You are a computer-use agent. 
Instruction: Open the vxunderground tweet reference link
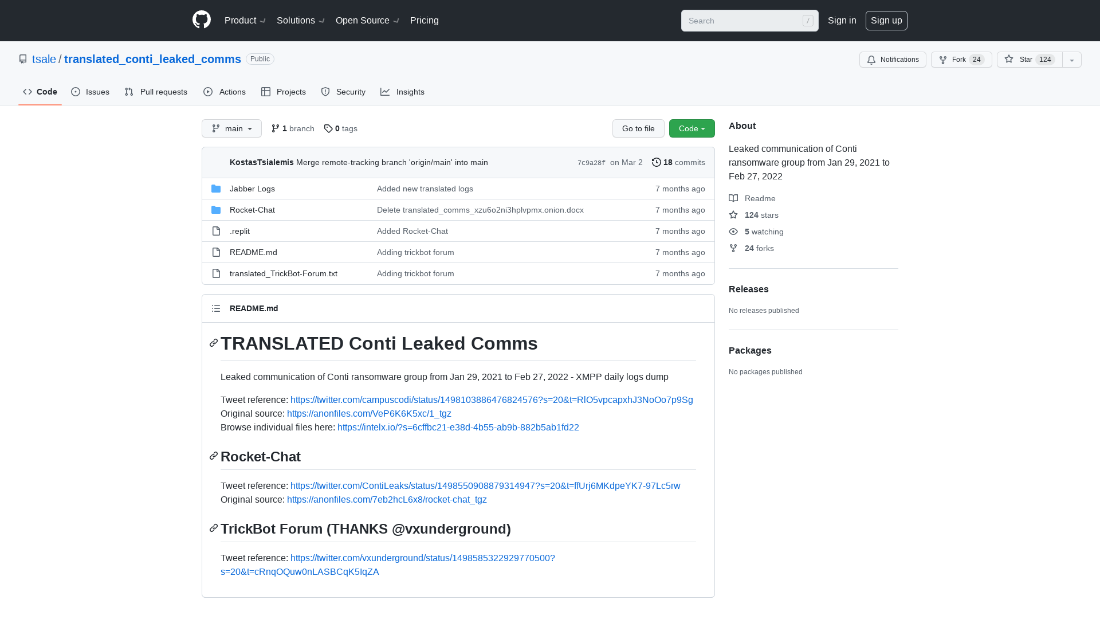pyautogui.click(x=423, y=558)
